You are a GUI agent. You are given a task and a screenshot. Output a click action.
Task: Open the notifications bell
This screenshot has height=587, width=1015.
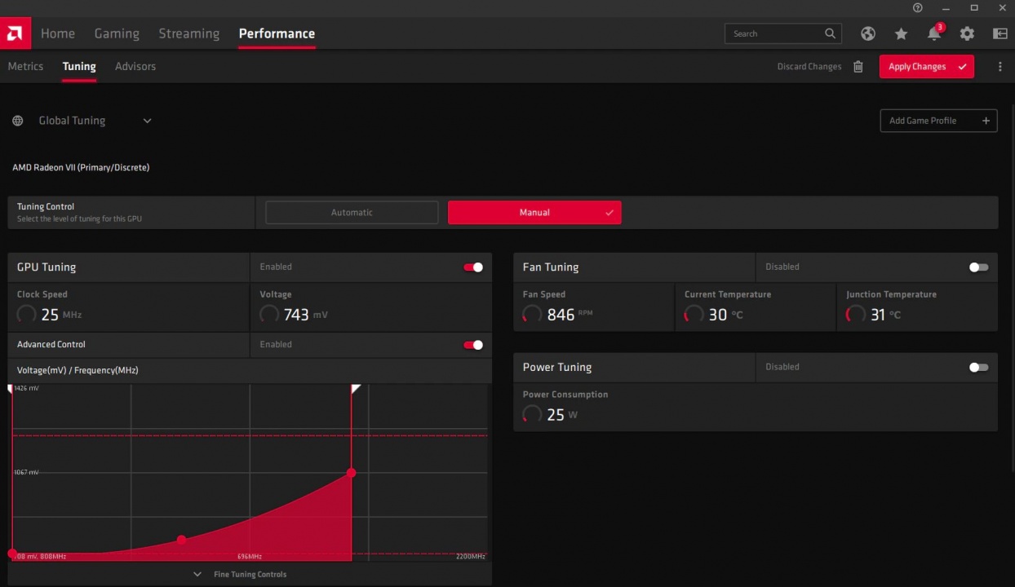click(x=934, y=33)
